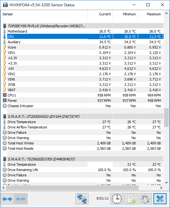Image resolution: width=170 pixels, height=208 pixels.
Task: Click the expand columns double-arrow button
Action: (7, 199)
